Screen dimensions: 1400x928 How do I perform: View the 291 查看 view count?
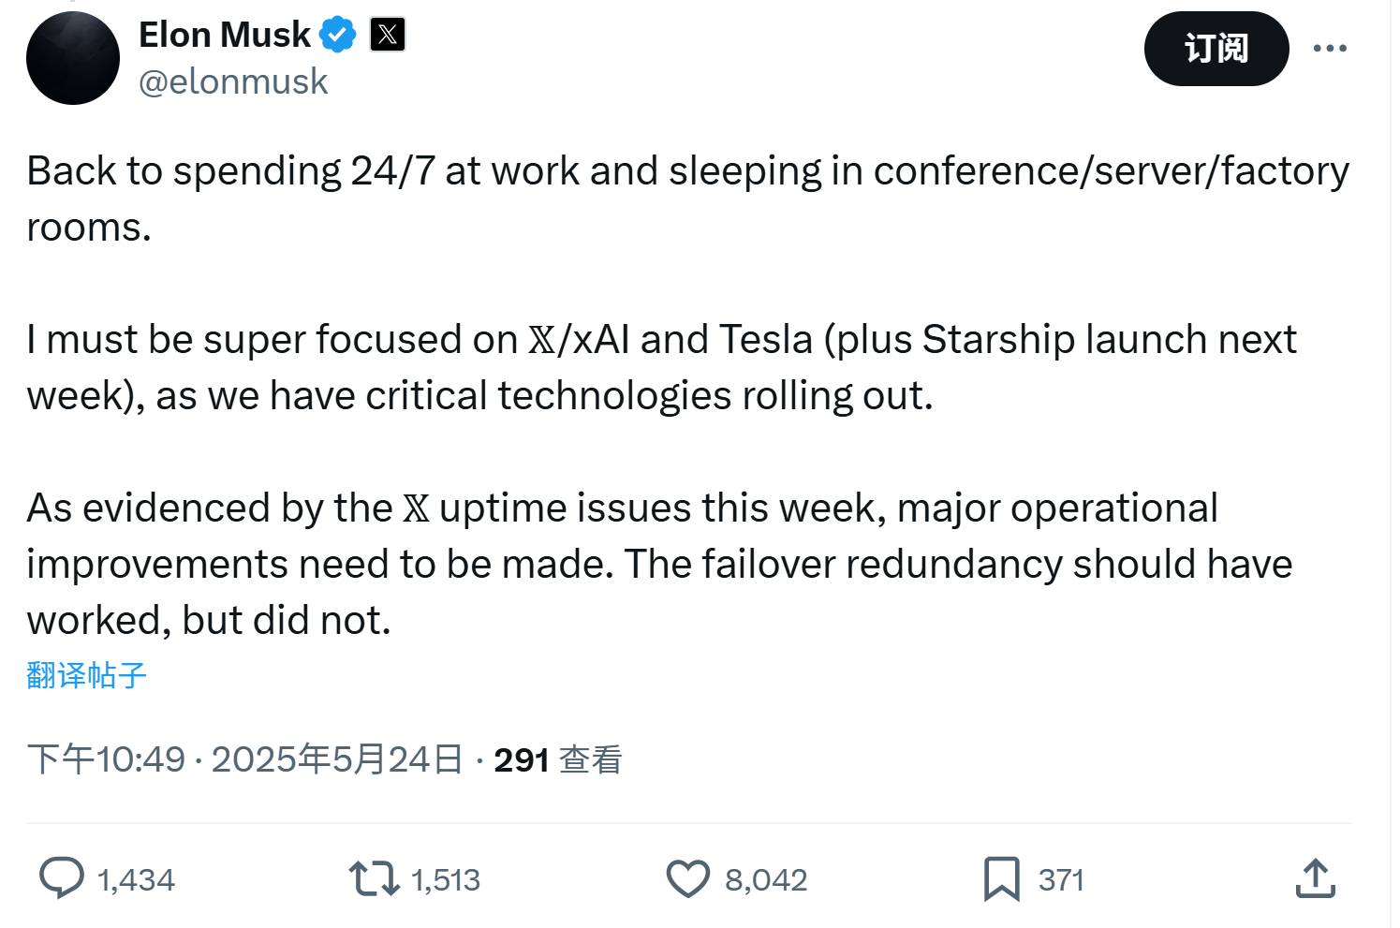558,759
